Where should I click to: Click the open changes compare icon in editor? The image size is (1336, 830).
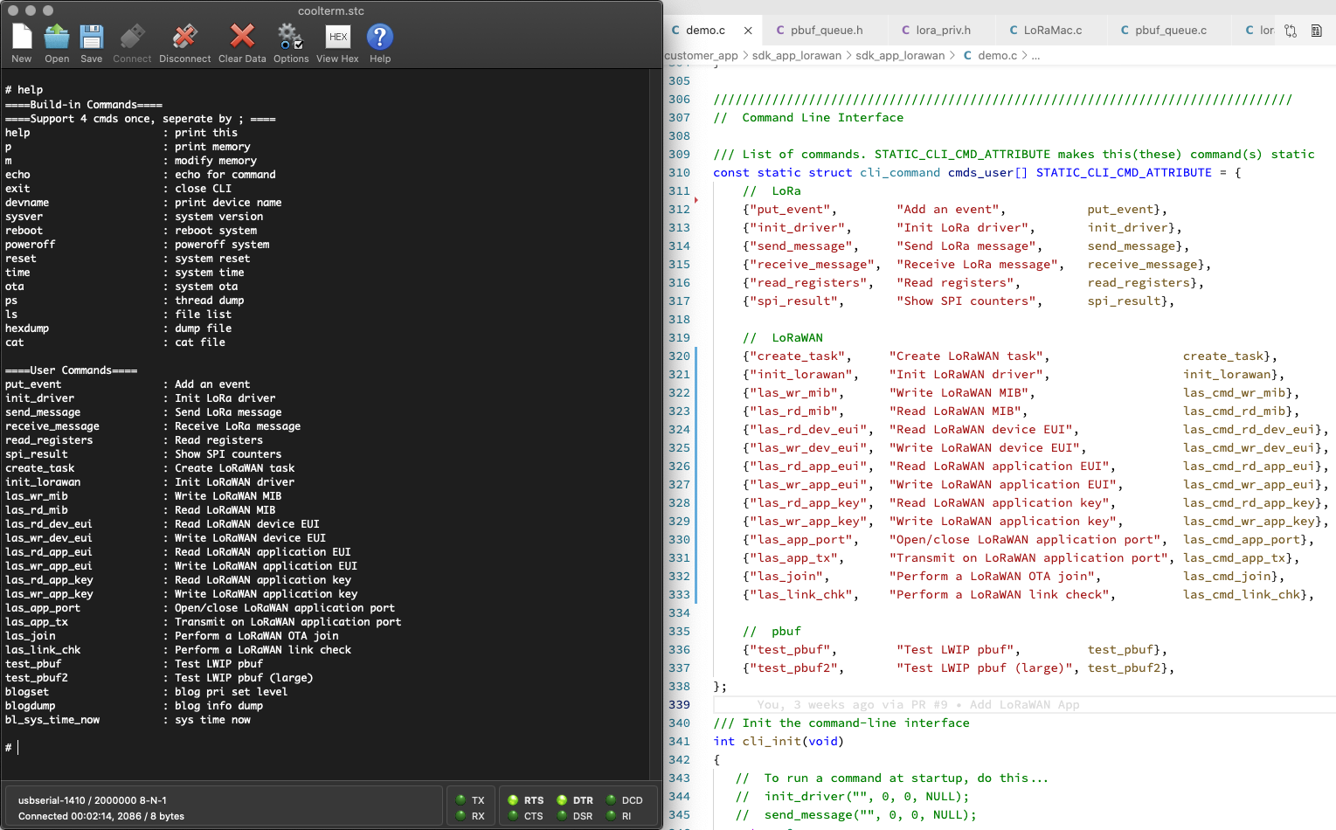1291,31
